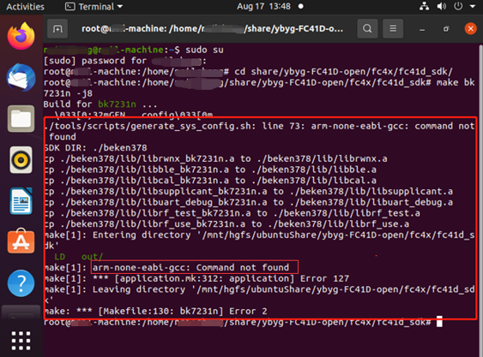Click the terminal cursor at the prompt
The height and width of the screenshot is (357, 483).
coord(439,322)
